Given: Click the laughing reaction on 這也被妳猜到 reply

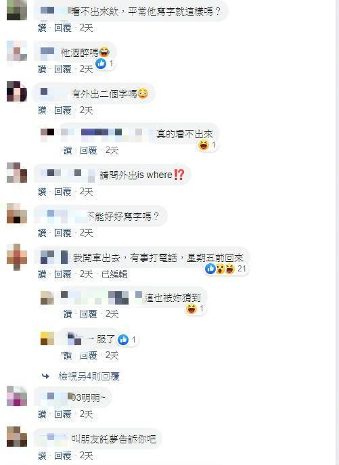Looking at the screenshot, I should point(191,309).
